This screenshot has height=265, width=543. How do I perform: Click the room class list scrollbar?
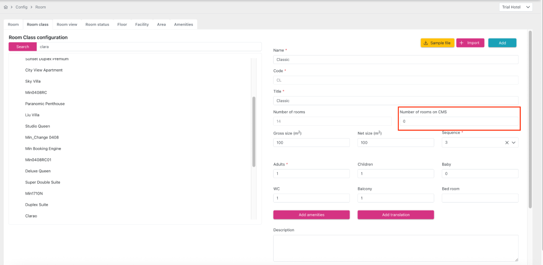(253, 132)
